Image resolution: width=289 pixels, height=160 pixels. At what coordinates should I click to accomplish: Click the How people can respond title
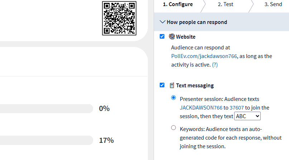[x=197, y=22]
